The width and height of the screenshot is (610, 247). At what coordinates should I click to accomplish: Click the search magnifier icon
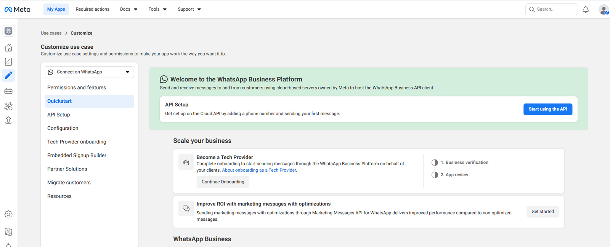[532, 10]
